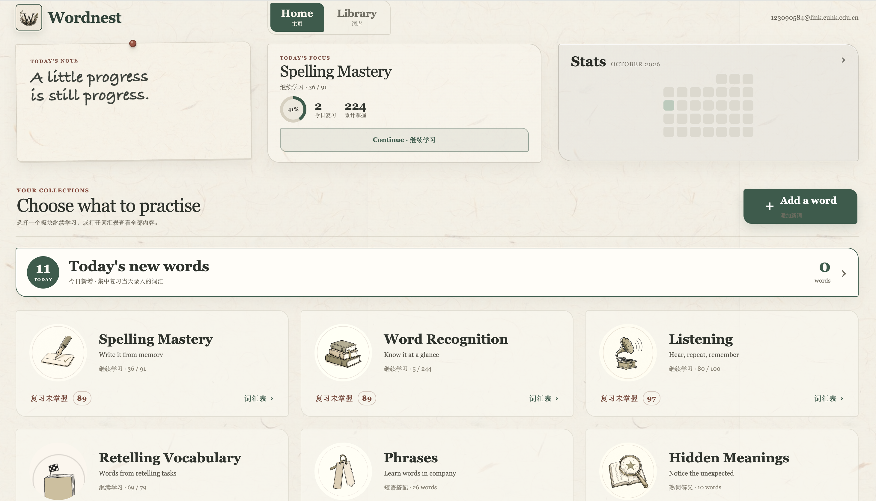The width and height of the screenshot is (876, 501).
Task: Click the 0 words counter in Today's new words
Action: pyautogui.click(x=823, y=272)
